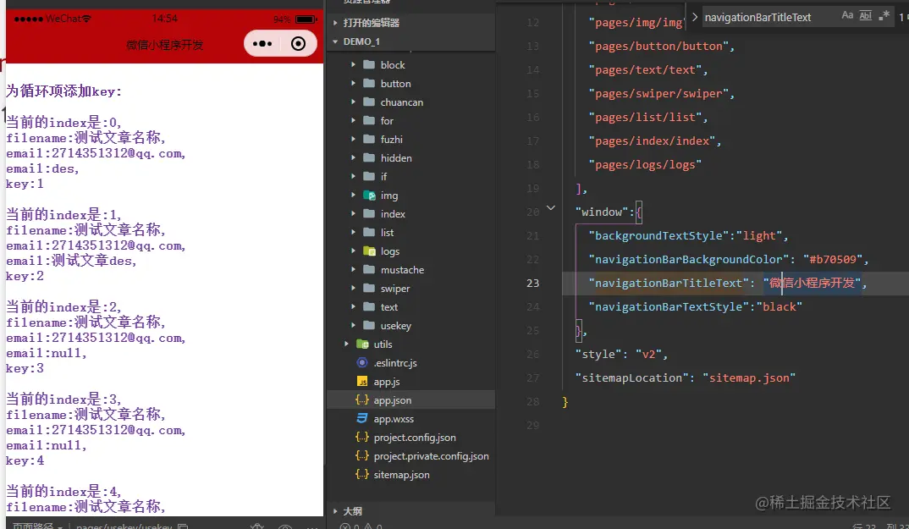This screenshot has height=529, width=909.
Task: Tap the mini program close circle button
Action: pyautogui.click(x=298, y=43)
